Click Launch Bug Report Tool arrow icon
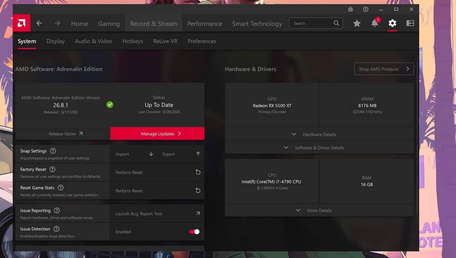 198,213
